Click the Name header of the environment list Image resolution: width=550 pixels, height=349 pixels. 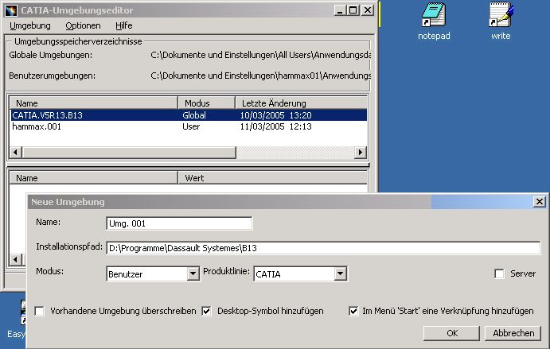(x=94, y=103)
